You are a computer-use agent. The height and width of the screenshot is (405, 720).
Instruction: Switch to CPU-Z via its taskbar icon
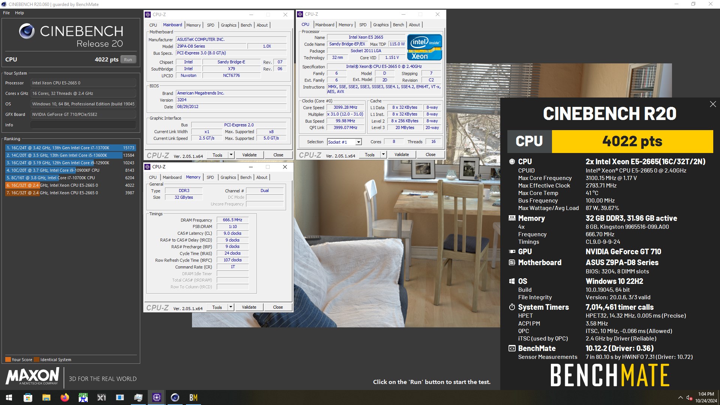[x=156, y=397]
